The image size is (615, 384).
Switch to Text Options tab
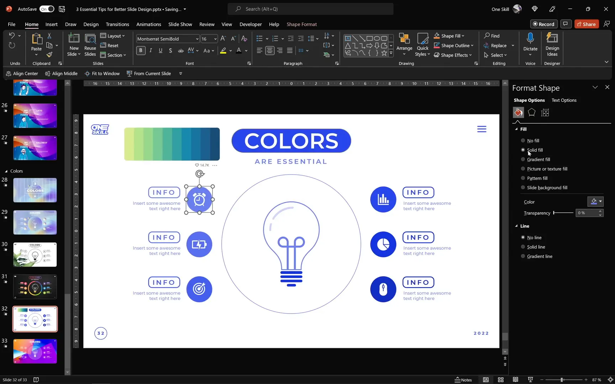coord(564,100)
